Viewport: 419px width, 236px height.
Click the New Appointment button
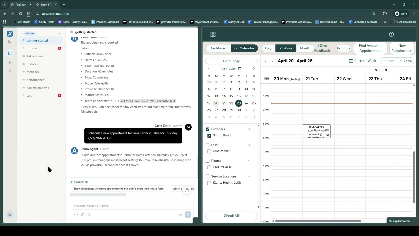click(402, 48)
